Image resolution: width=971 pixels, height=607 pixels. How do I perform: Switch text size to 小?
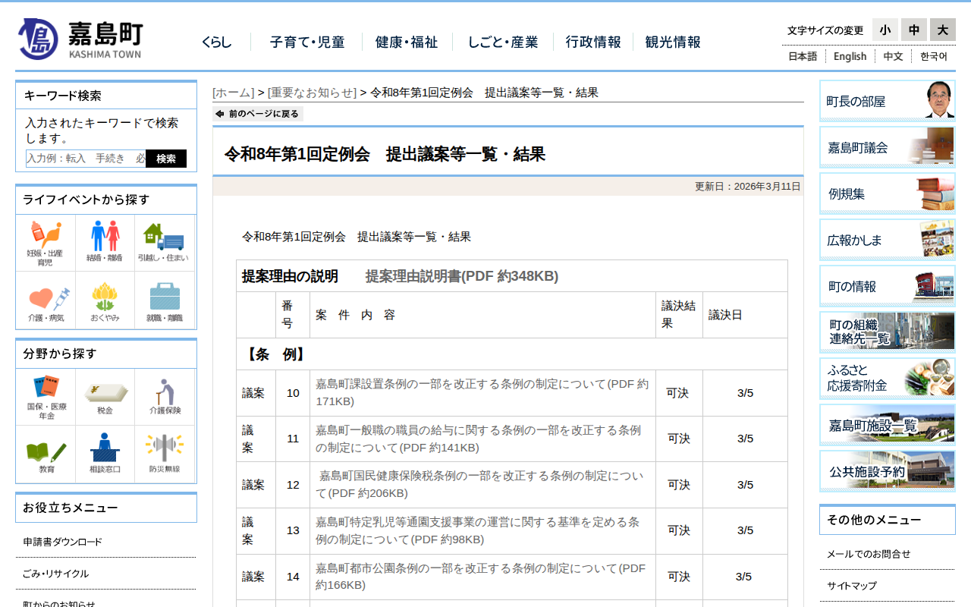click(885, 30)
